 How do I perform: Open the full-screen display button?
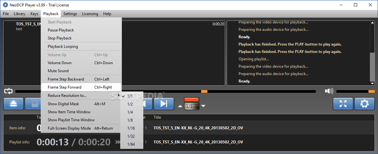pos(343,104)
